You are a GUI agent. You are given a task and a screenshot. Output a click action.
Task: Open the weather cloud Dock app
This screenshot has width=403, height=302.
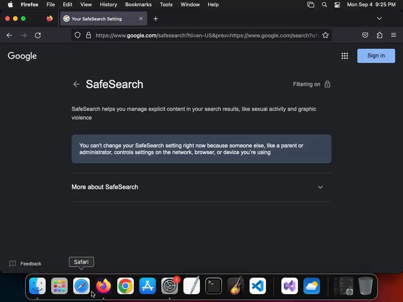pos(312,286)
